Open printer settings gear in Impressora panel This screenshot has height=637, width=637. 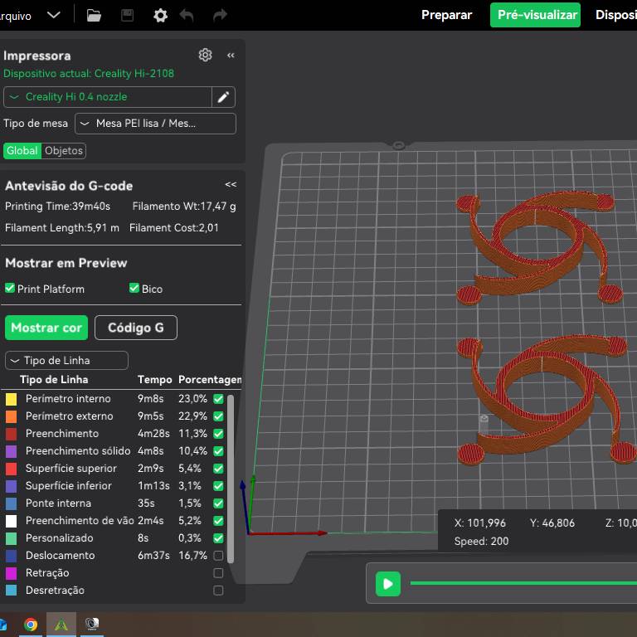pos(205,55)
